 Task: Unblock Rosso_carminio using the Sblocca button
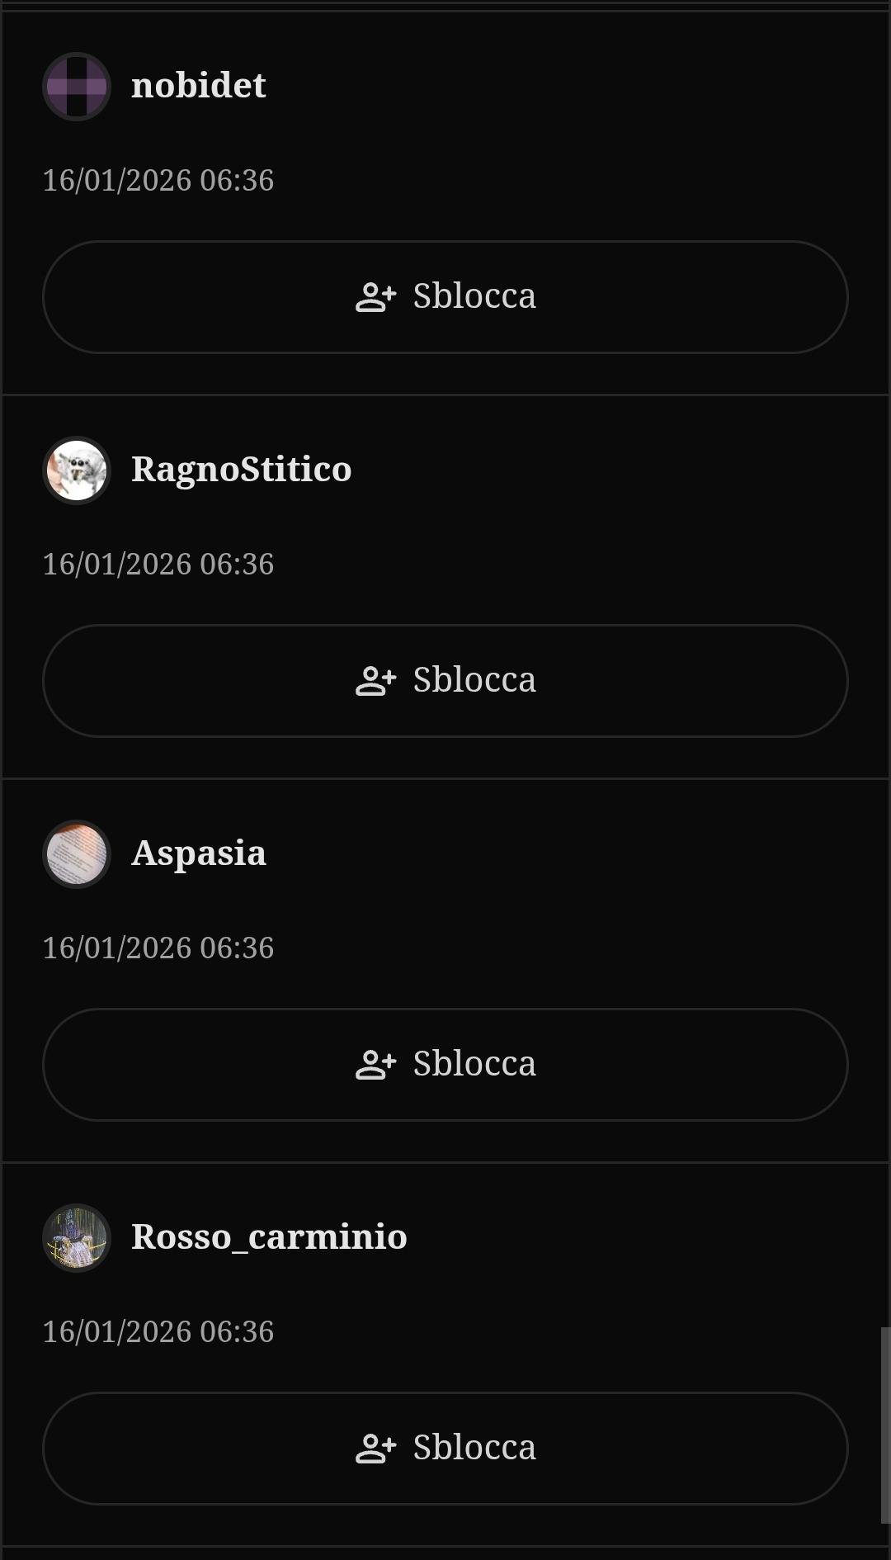pos(445,1449)
